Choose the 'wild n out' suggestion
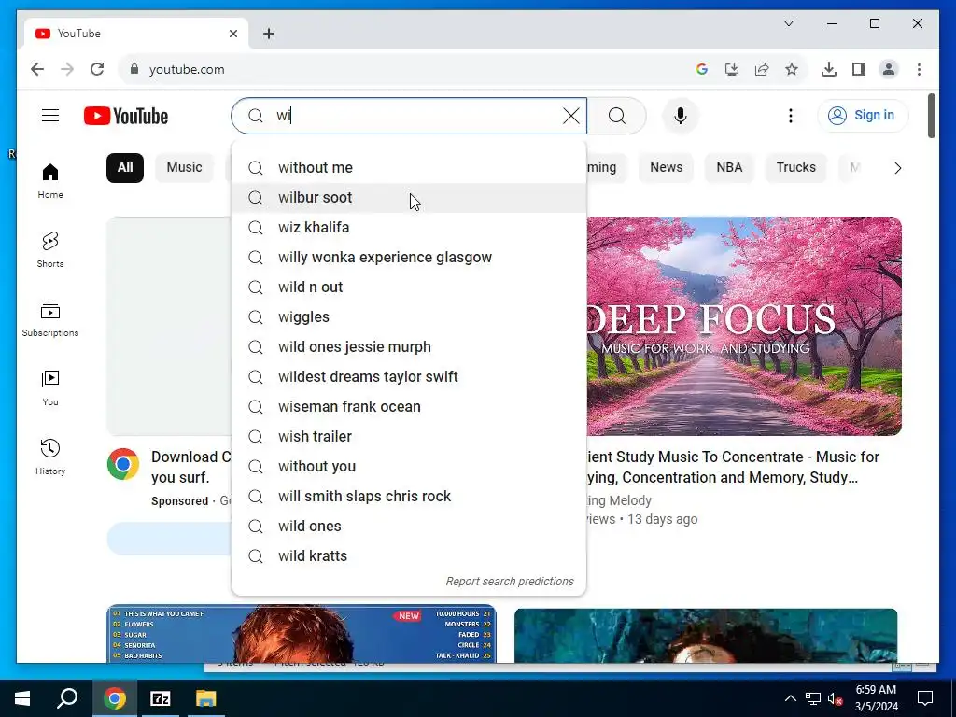Image resolution: width=956 pixels, height=717 pixels. point(409,288)
